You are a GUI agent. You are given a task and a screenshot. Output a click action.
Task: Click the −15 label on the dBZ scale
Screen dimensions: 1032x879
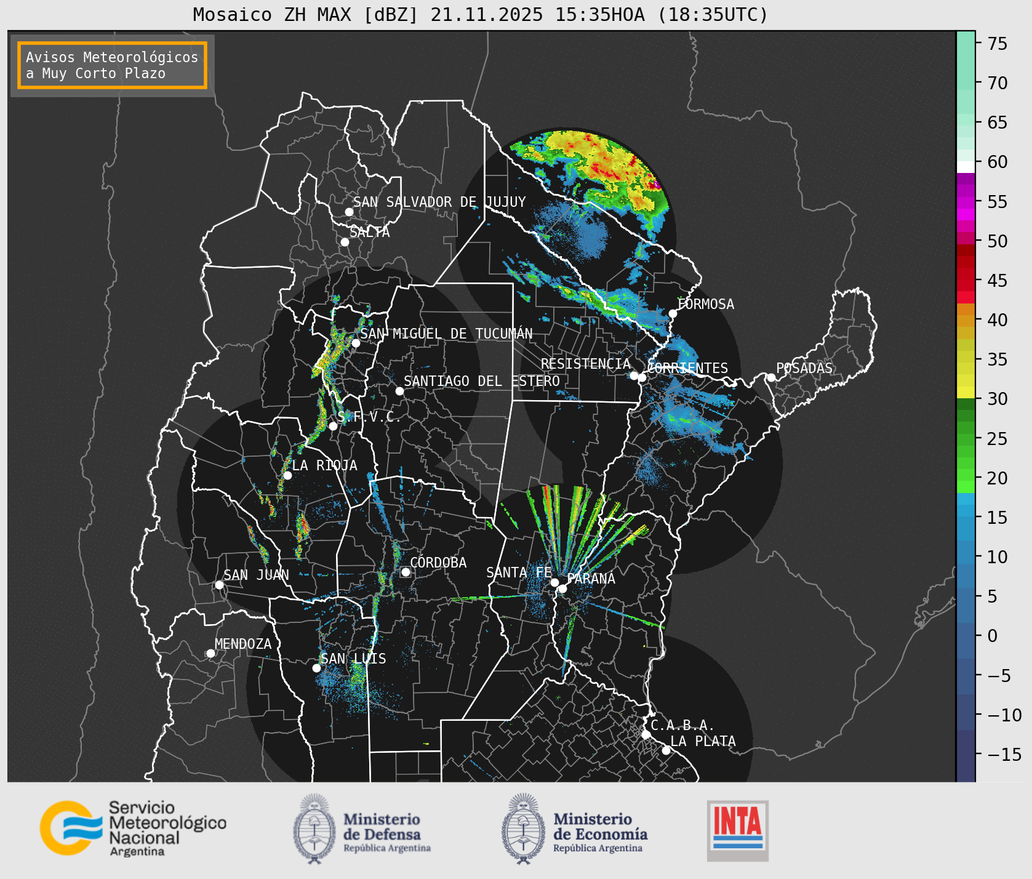coord(1004,754)
